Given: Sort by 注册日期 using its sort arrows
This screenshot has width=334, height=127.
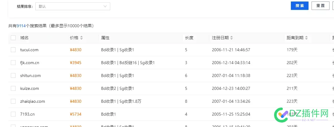Looking at the screenshot, I should tap(232, 38).
